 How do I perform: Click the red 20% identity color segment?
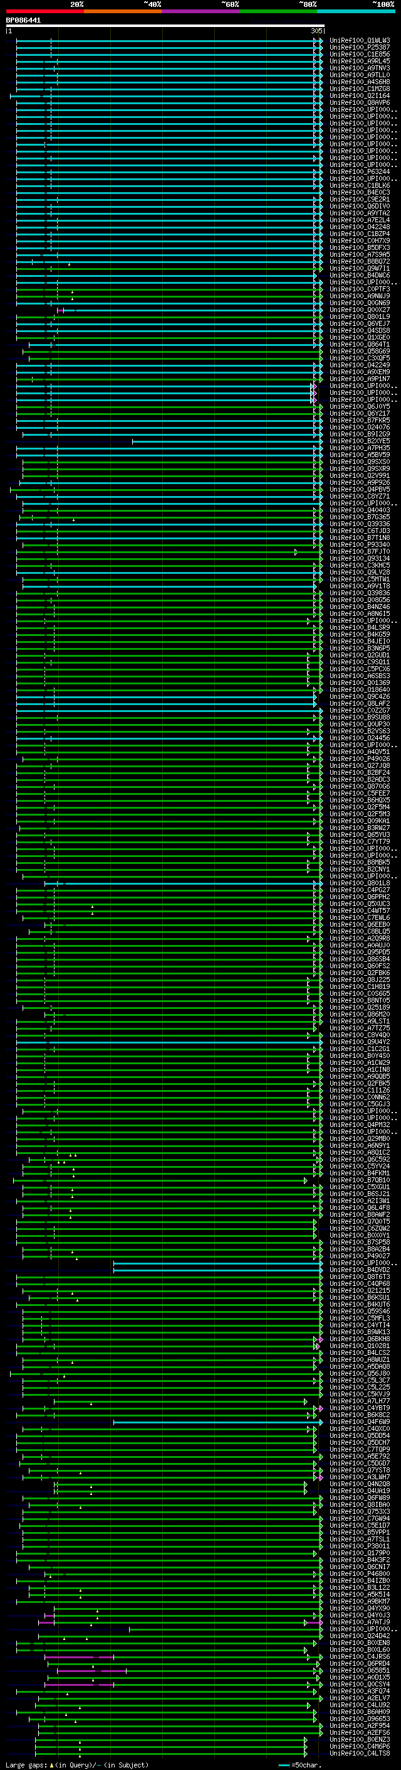44,11
